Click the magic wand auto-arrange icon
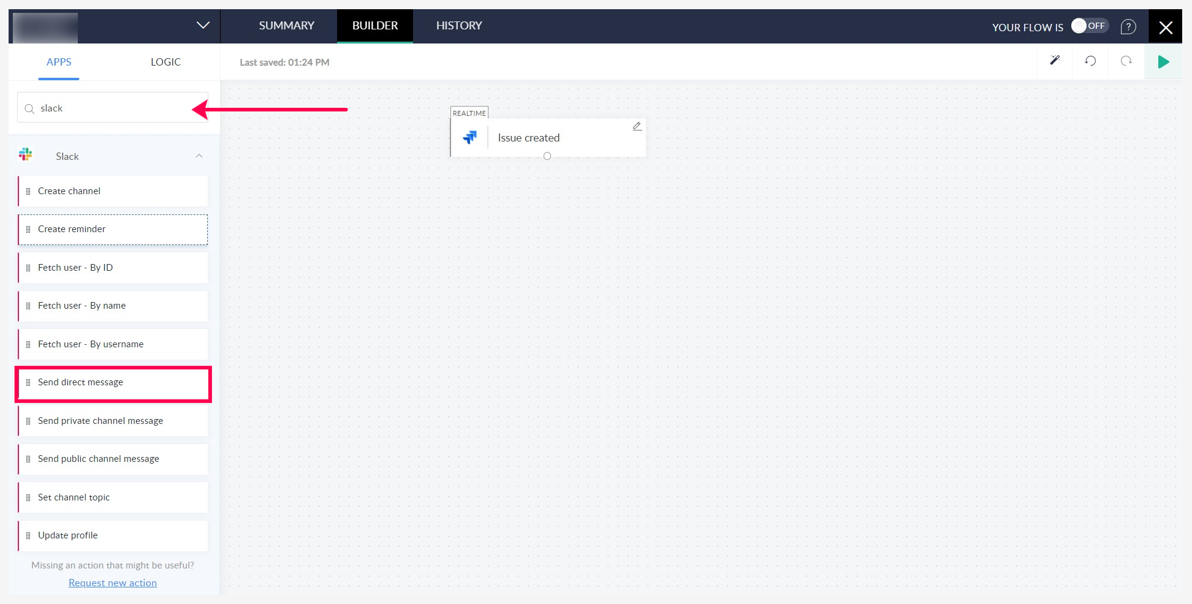Viewport: 1192px width, 604px height. coord(1054,61)
